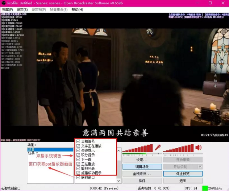Click the 停止预览 button
Image resolution: width=229 pixels, height=191 pixels.
click(x=183, y=174)
